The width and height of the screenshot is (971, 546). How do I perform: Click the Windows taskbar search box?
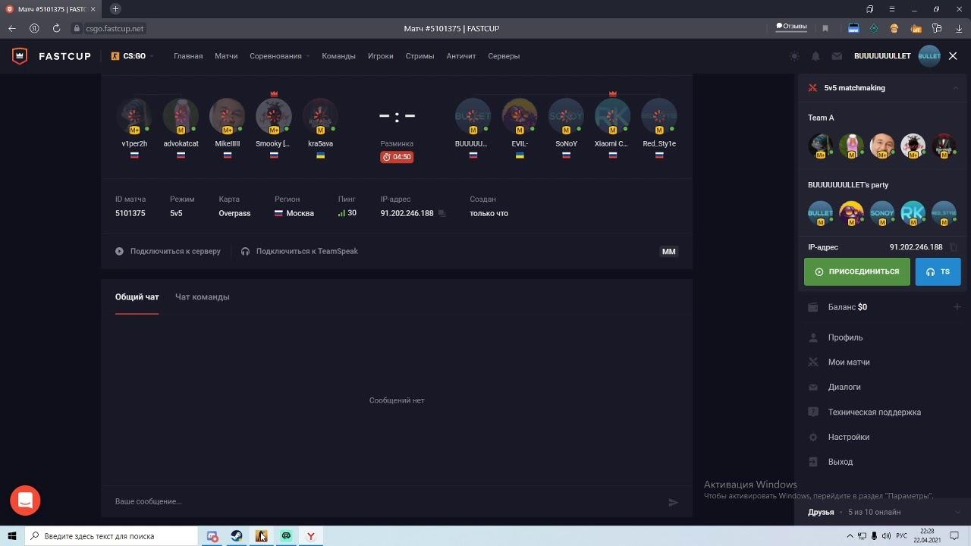(110, 536)
